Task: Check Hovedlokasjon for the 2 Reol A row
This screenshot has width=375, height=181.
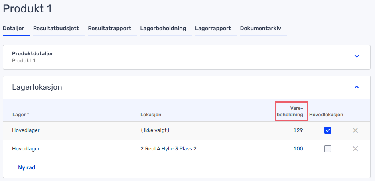Action: pos(328,149)
